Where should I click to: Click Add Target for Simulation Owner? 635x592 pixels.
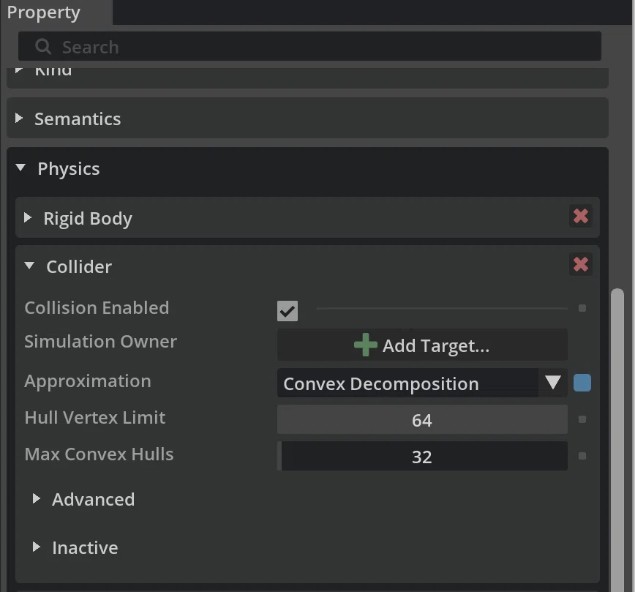422,345
